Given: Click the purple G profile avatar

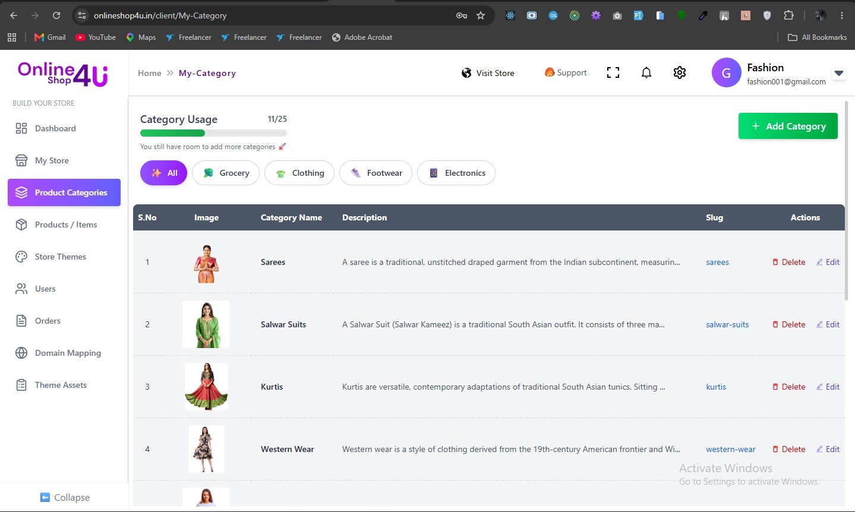Looking at the screenshot, I should pyautogui.click(x=726, y=72).
